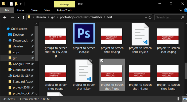Go back to the previous folder
This screenshot has width=187, height=102.
pos(5,18)
